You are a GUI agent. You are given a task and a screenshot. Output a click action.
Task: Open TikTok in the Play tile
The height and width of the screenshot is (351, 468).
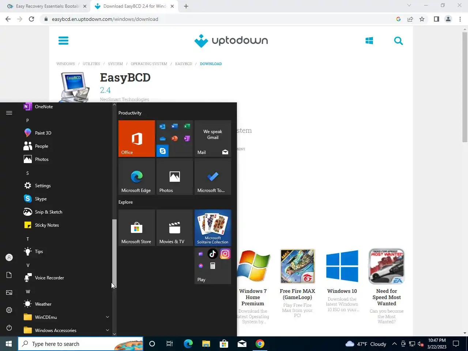(212, 254)
